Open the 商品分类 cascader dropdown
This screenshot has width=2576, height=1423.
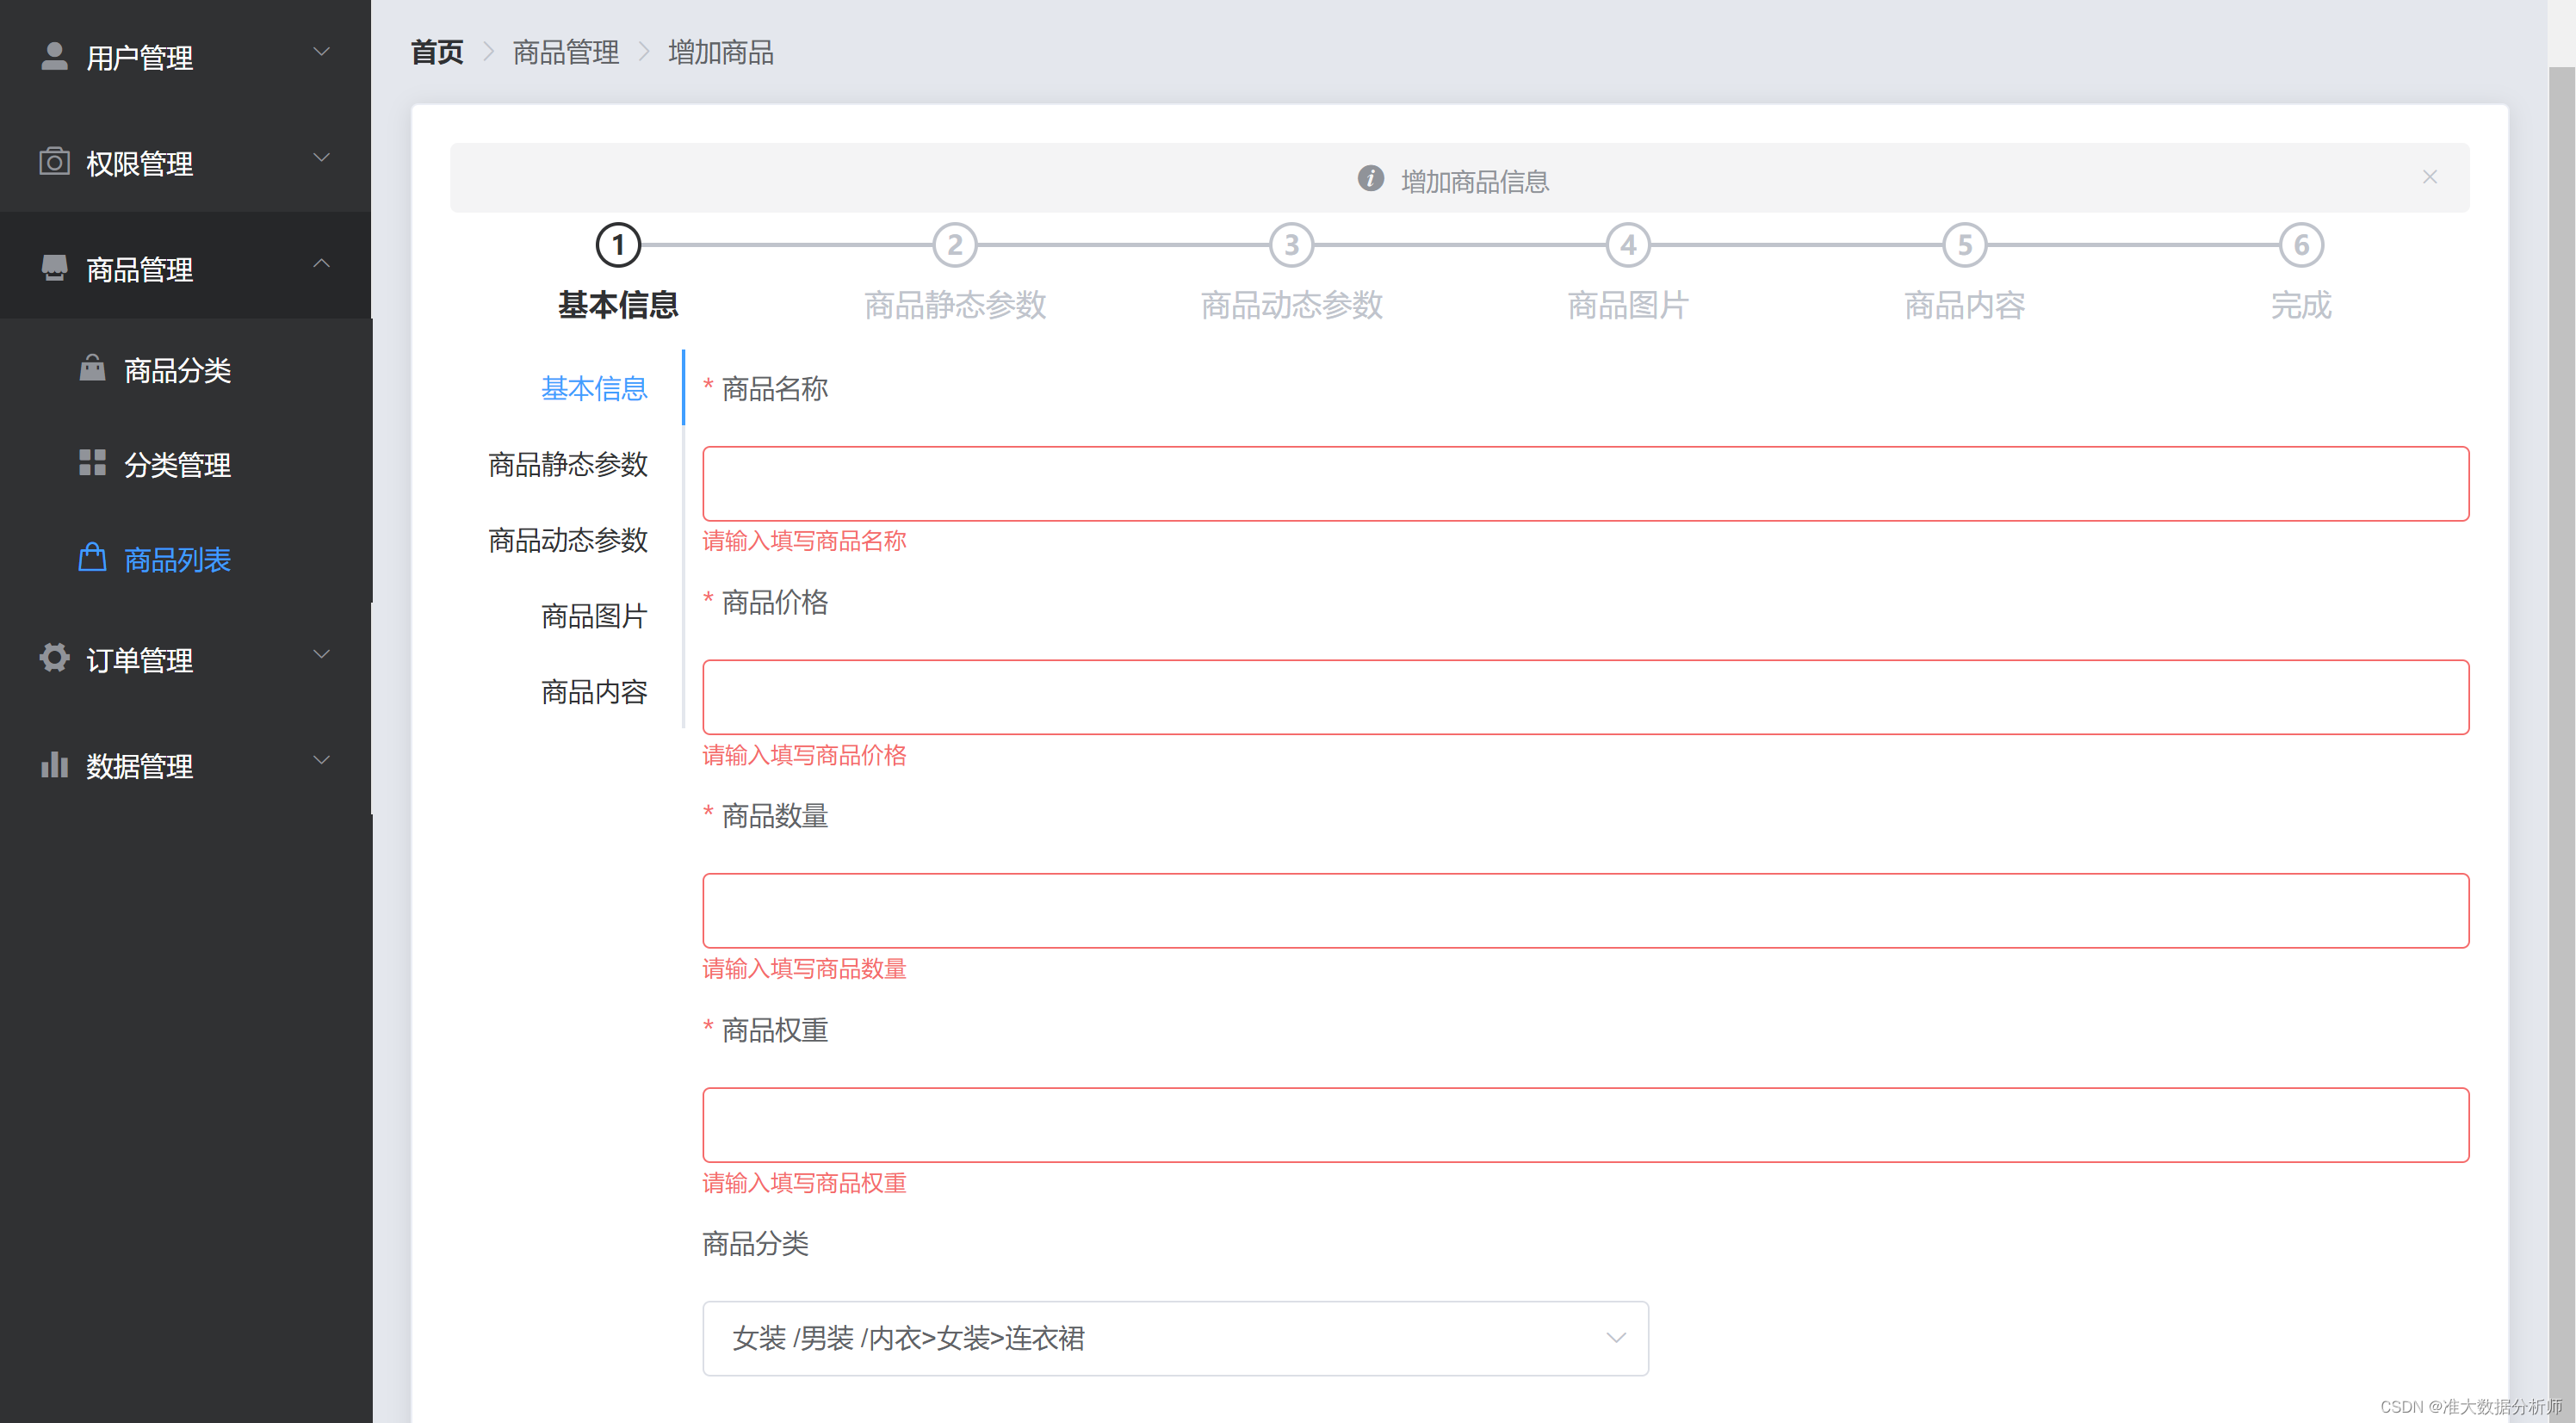pos(1175,1338)
